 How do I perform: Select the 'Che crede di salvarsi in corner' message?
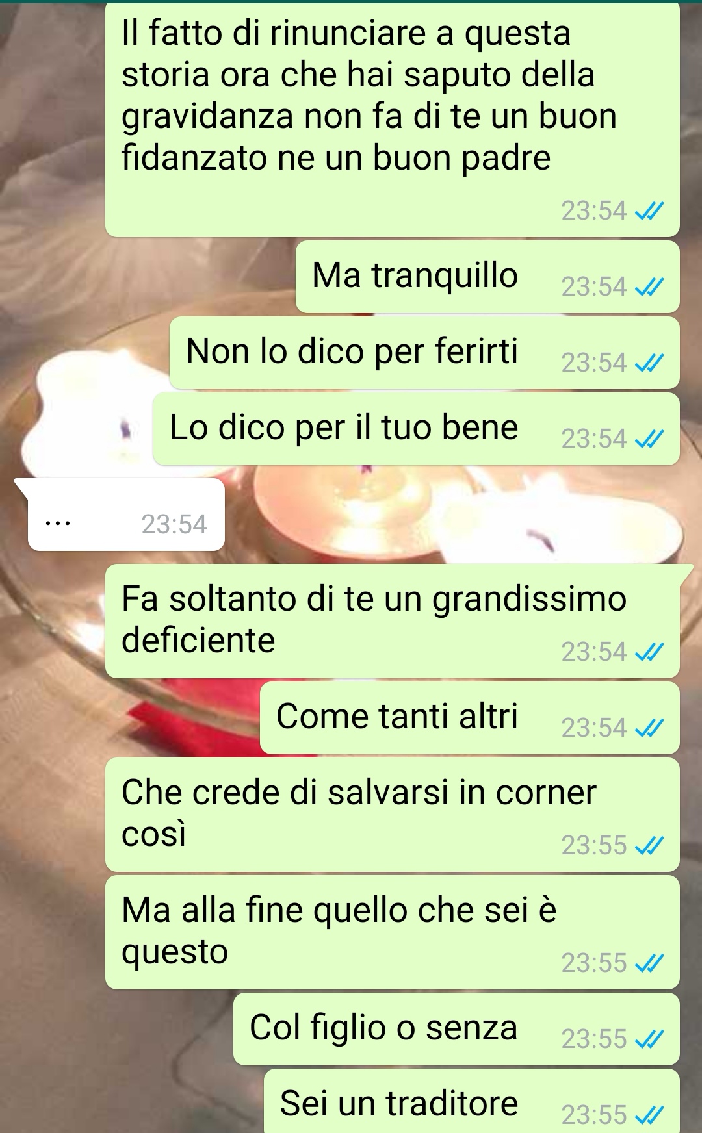(393, 815)
